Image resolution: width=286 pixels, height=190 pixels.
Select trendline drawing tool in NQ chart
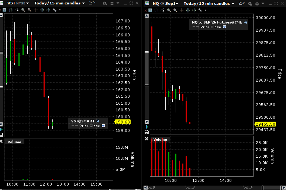(163, 10)
